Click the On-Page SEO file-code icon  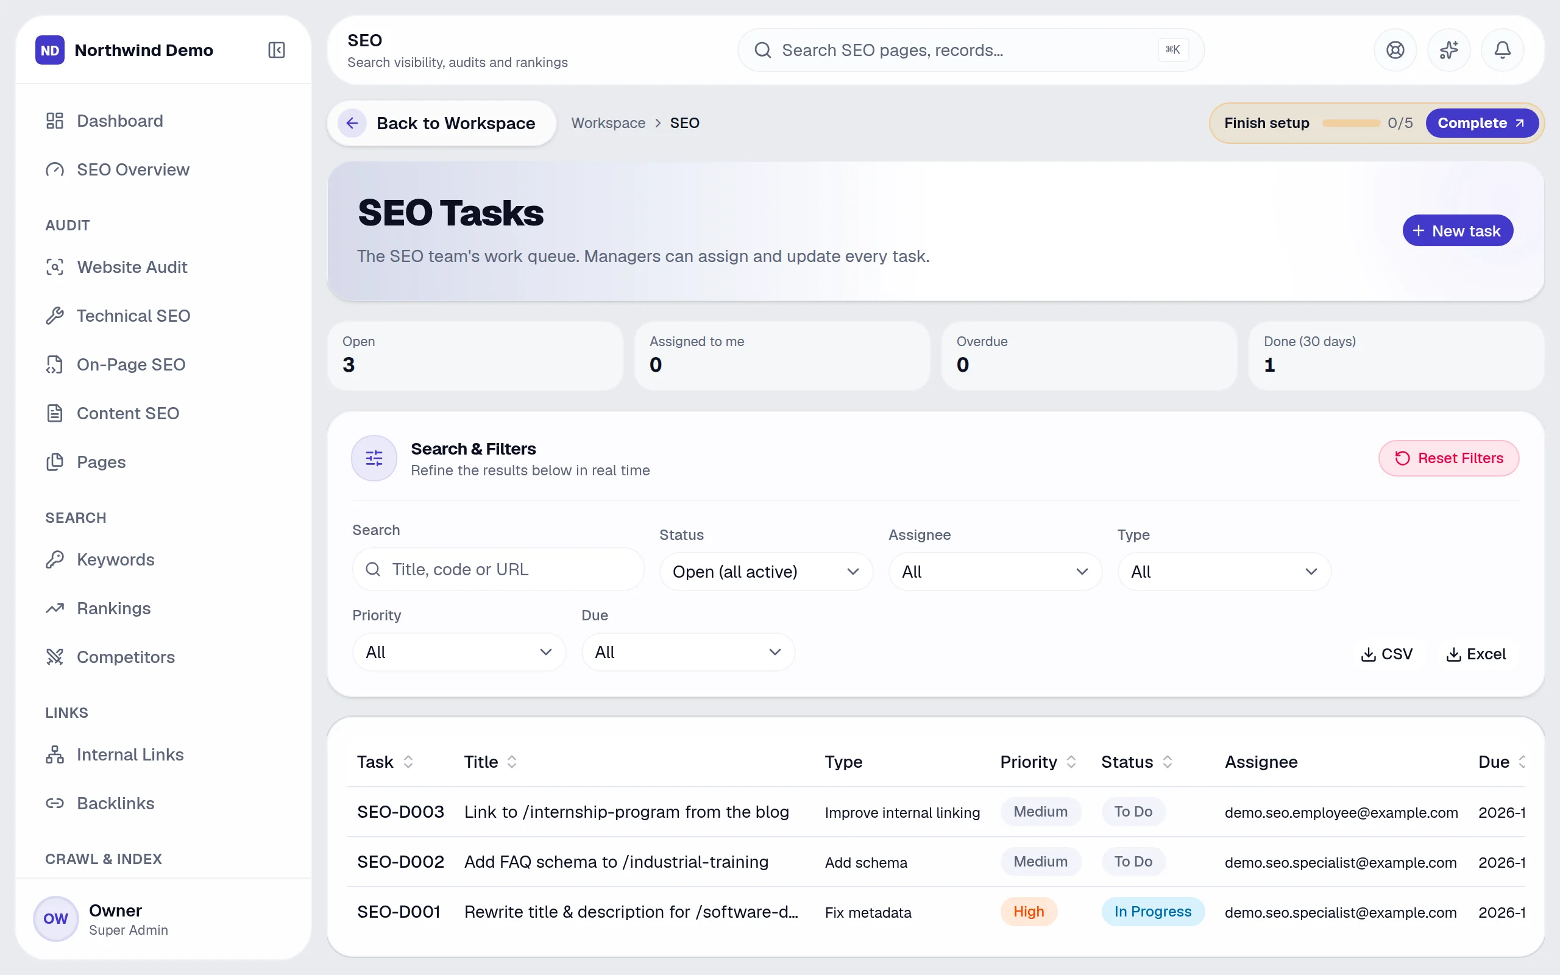[55, 364]
